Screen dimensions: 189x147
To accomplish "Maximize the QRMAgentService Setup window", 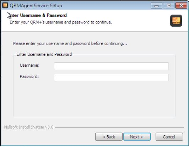I will pyautogui.click(x=169, y=6).
